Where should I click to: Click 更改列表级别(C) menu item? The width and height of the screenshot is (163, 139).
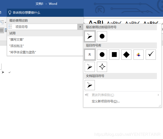click(122, 95)
